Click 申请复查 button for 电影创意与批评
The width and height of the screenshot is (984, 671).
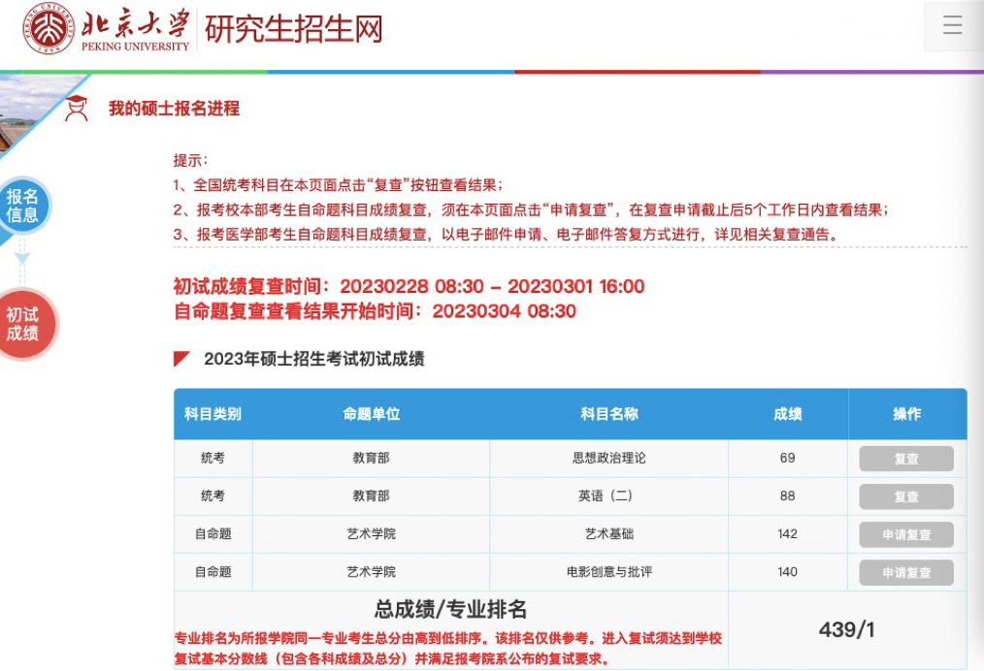coord(906,572)
